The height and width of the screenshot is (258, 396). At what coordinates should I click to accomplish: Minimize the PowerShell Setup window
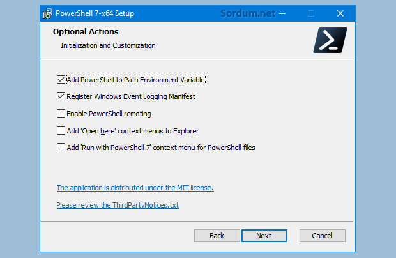click(282, 13)
